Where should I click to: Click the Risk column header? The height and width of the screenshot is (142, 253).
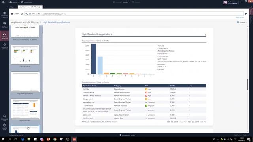(147, 86)
